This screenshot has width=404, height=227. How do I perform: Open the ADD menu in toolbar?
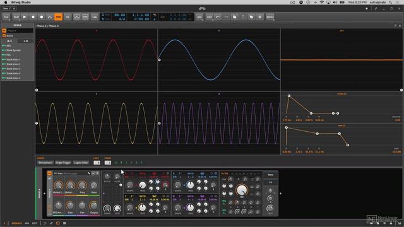[199, 17]
